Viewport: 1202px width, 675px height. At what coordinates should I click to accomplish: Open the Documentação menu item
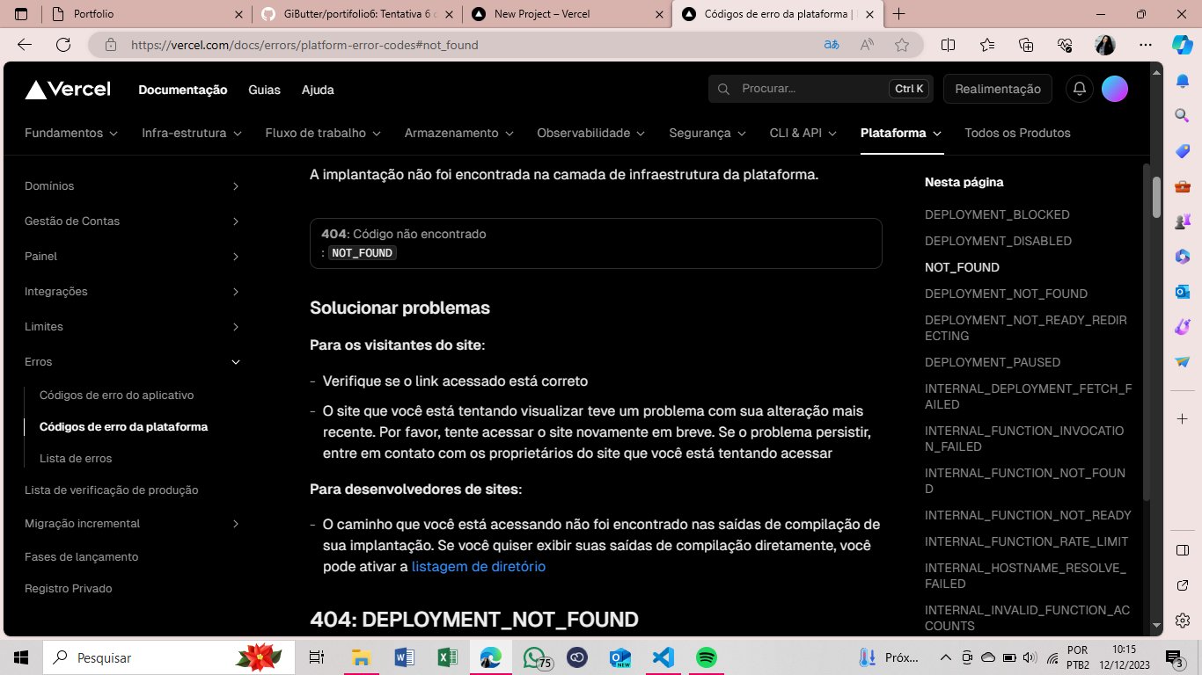tap(183, 90)
